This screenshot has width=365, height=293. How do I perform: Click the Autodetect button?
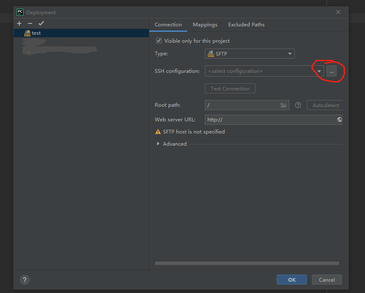click(325, 105)
